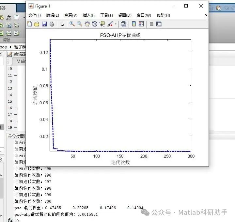The width and height of the screenshot is (235, 222).
Task: Maximize the Figure 1 window
Action: [x=186, y=6]
